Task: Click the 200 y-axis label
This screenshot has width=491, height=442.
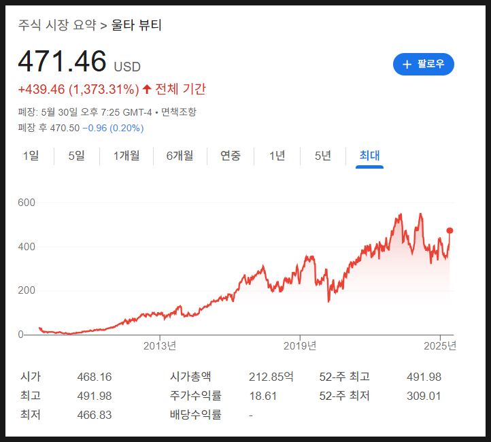Action: coord(27,290)
